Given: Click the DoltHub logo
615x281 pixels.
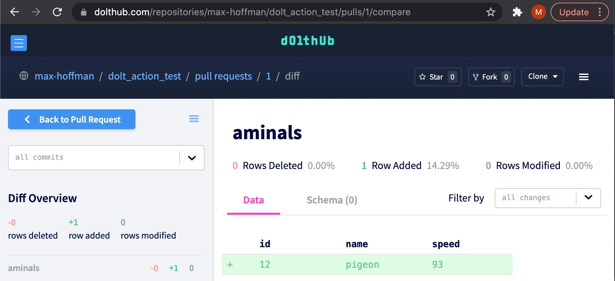Looking at the screenshot, I should tap(307, 41).
